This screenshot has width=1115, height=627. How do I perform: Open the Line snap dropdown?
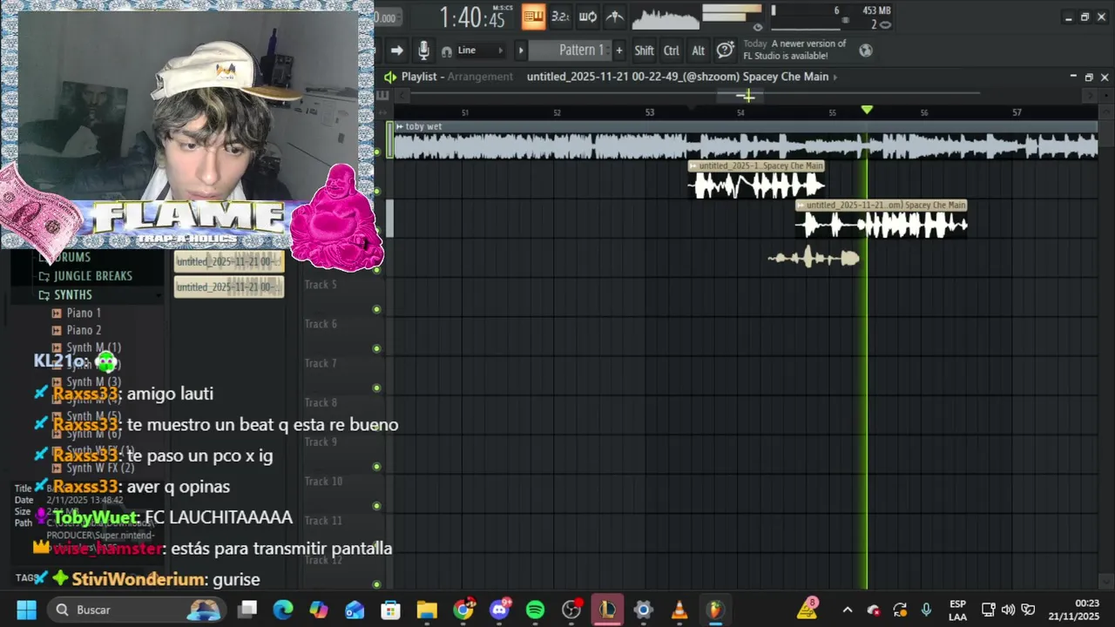(x=480, y=51)
